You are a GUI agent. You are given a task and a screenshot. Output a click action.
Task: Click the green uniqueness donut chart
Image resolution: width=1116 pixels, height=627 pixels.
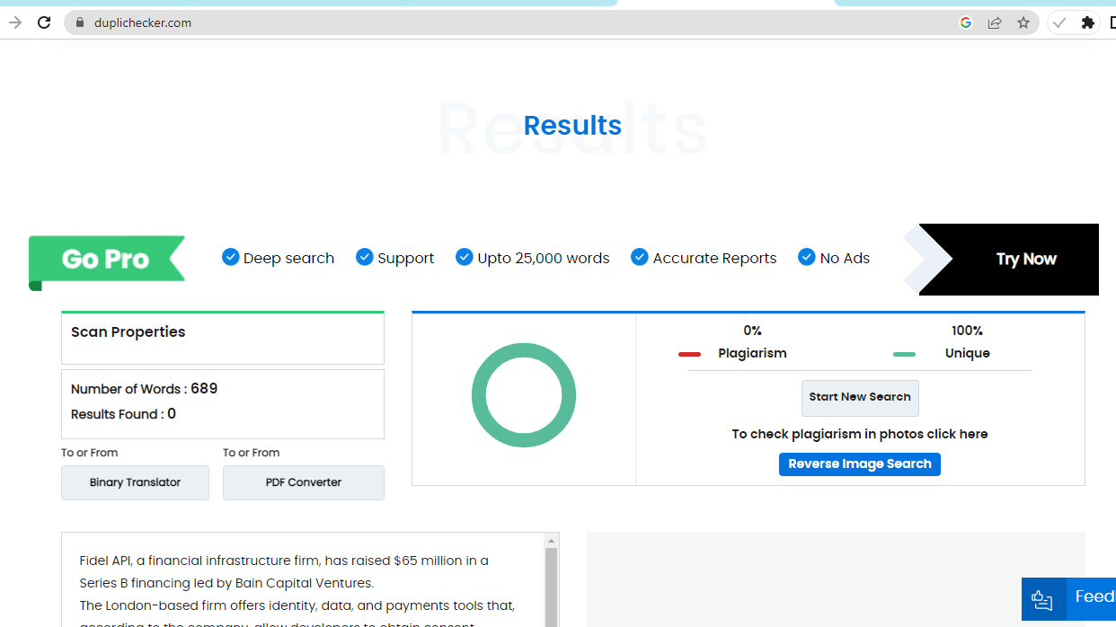coord(524,395)
